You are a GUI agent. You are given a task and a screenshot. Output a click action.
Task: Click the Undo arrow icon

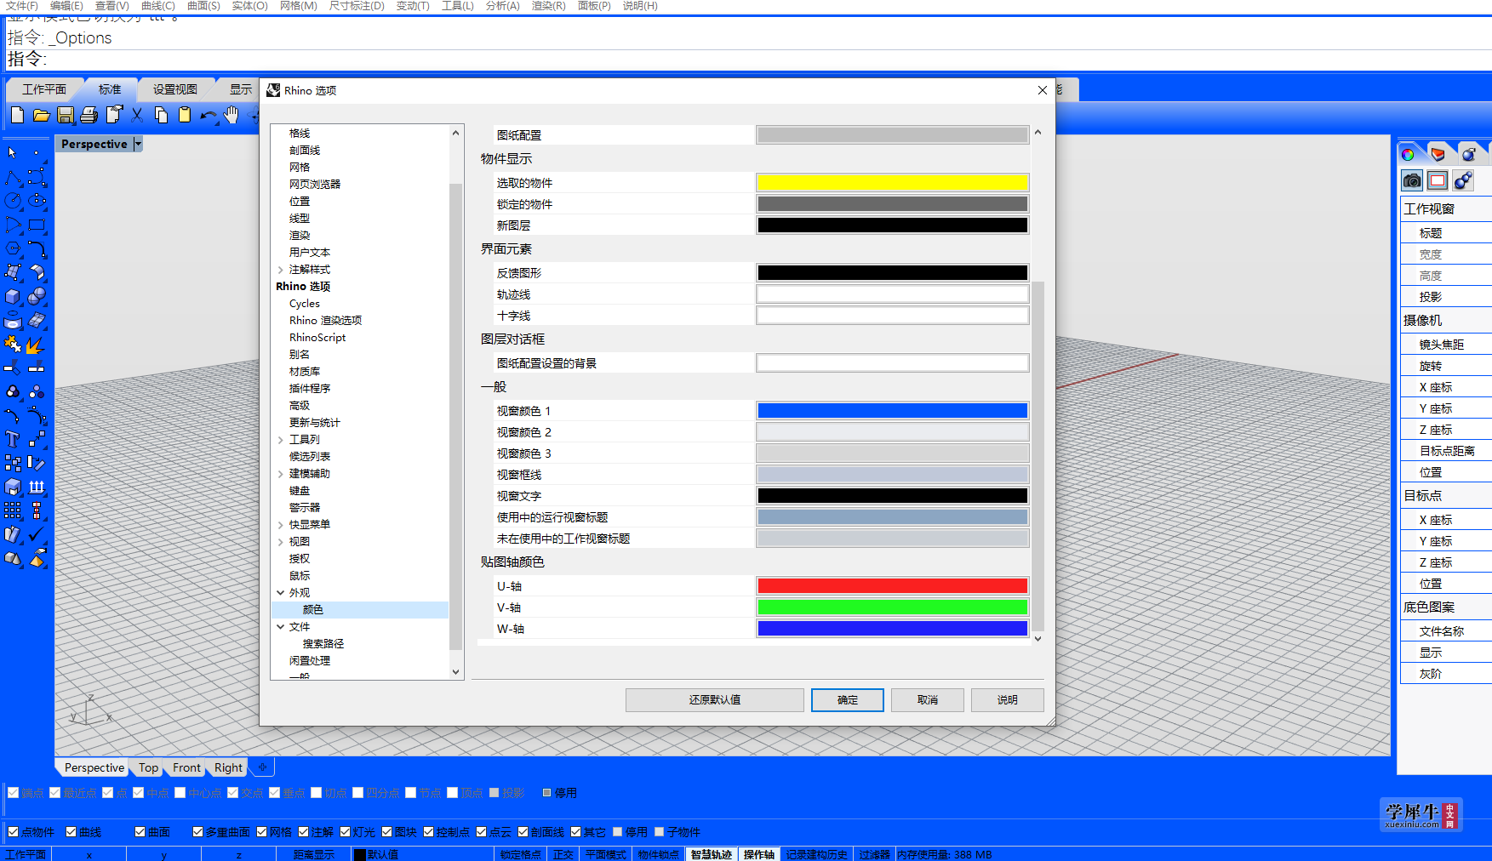(208, 115)
